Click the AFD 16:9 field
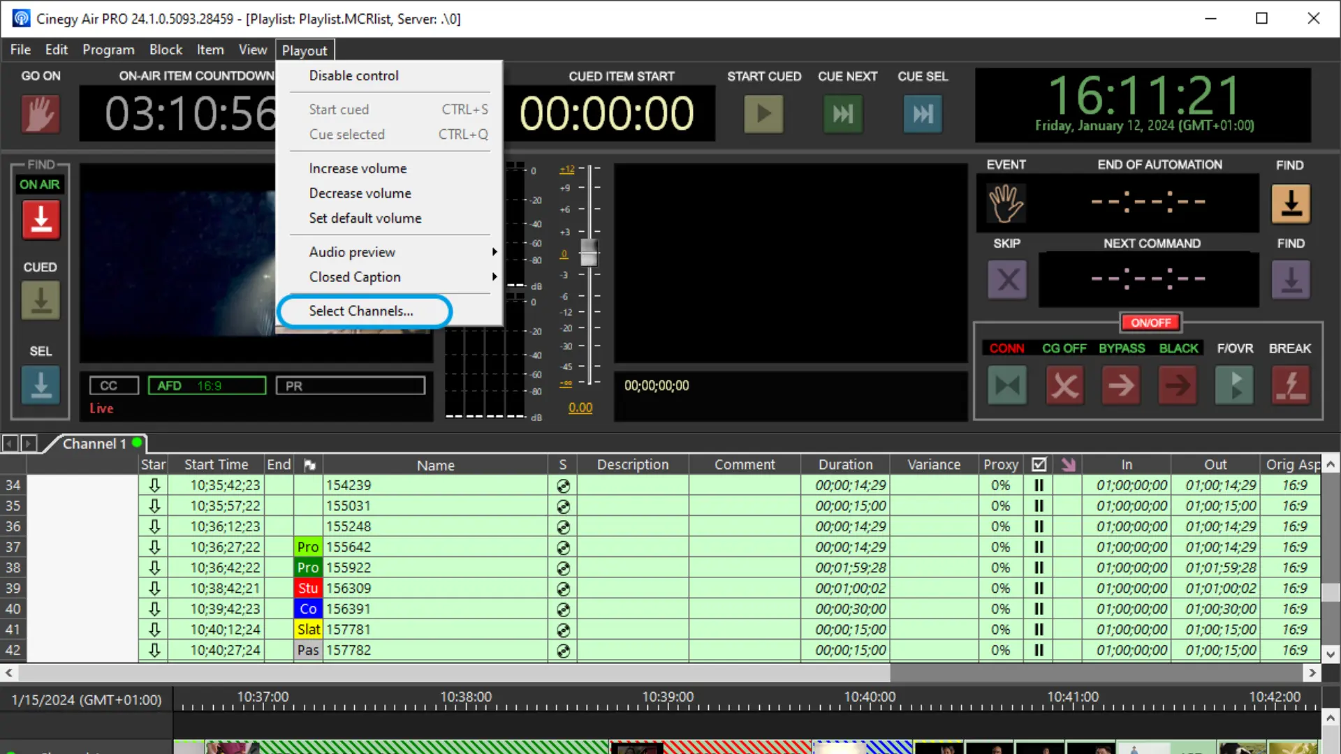Image resolution: width=1341 pixels, height=754 pixels. 207,386
